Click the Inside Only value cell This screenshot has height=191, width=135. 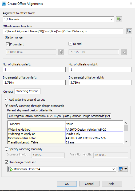[x=94, y=134]
